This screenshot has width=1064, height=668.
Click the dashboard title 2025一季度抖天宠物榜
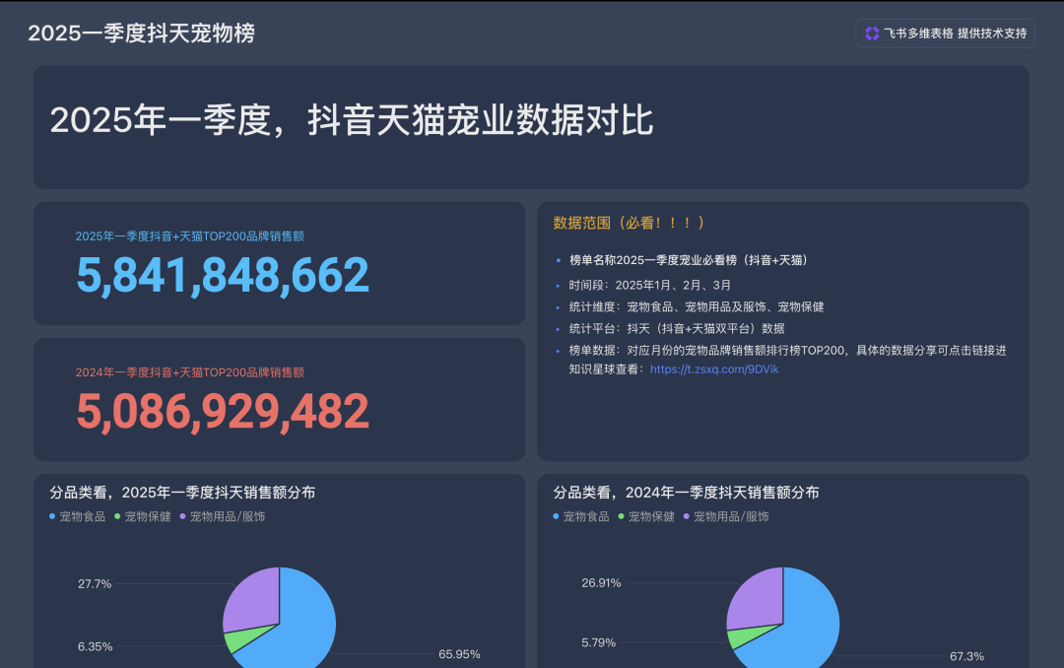(141, 33)
